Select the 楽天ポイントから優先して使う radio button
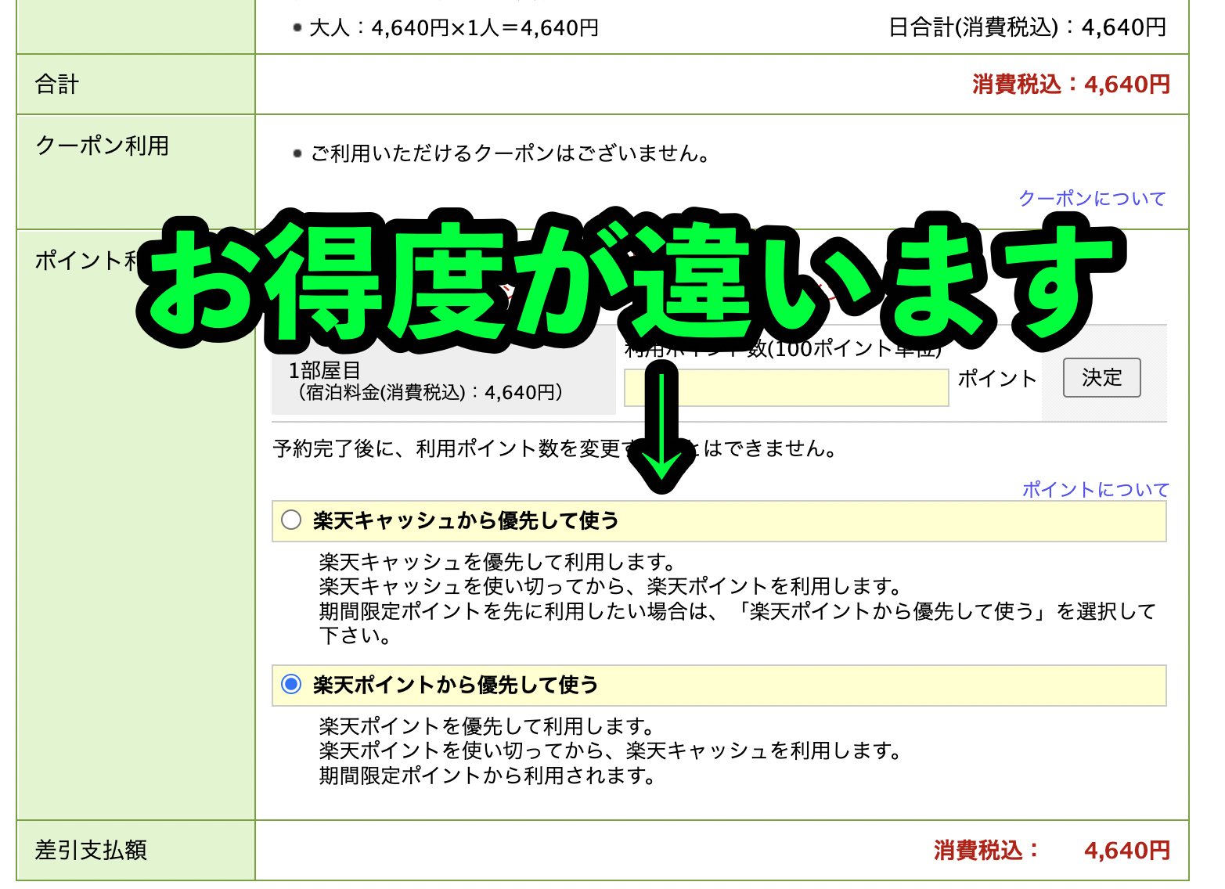 (291, 685)
